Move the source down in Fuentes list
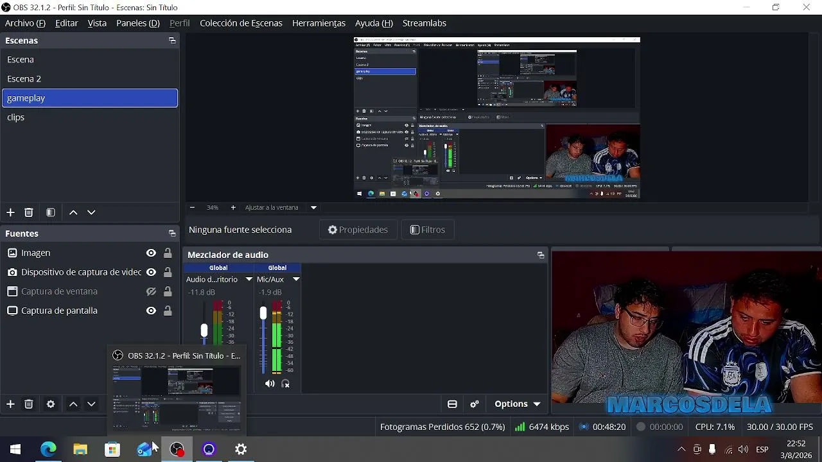This screenshot has height=462, width=822. click(91, 404)
